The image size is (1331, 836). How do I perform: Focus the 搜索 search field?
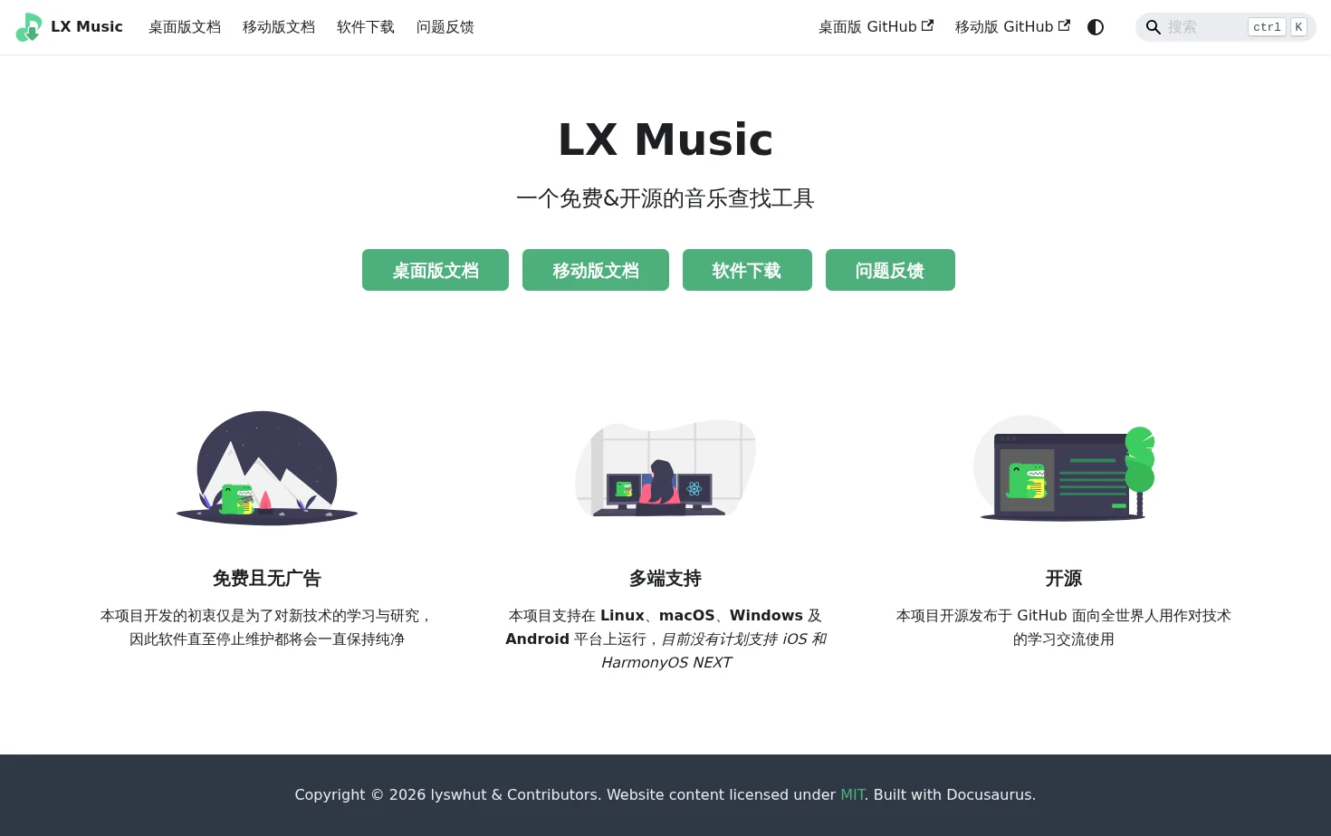(1225, 27)
